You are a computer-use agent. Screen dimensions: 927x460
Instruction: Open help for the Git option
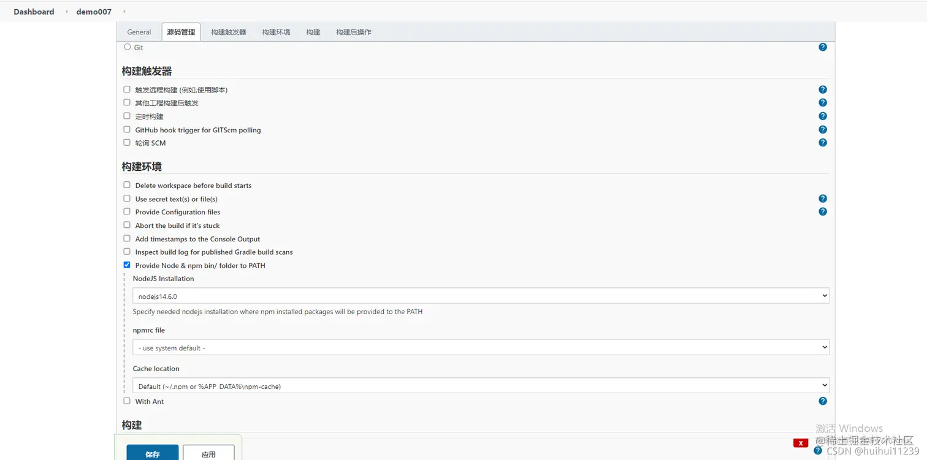click(x=823, y=47)
